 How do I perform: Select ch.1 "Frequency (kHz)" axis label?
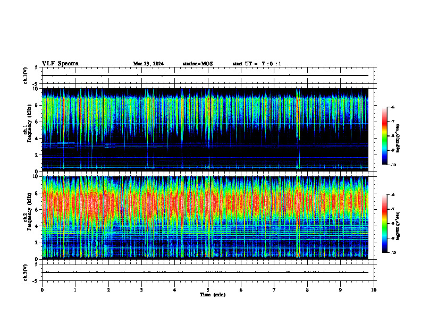point(30,123)
